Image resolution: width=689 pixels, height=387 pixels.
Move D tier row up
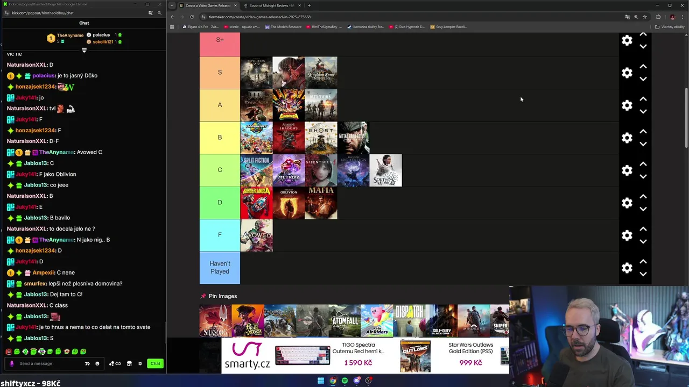pos(643,197)
